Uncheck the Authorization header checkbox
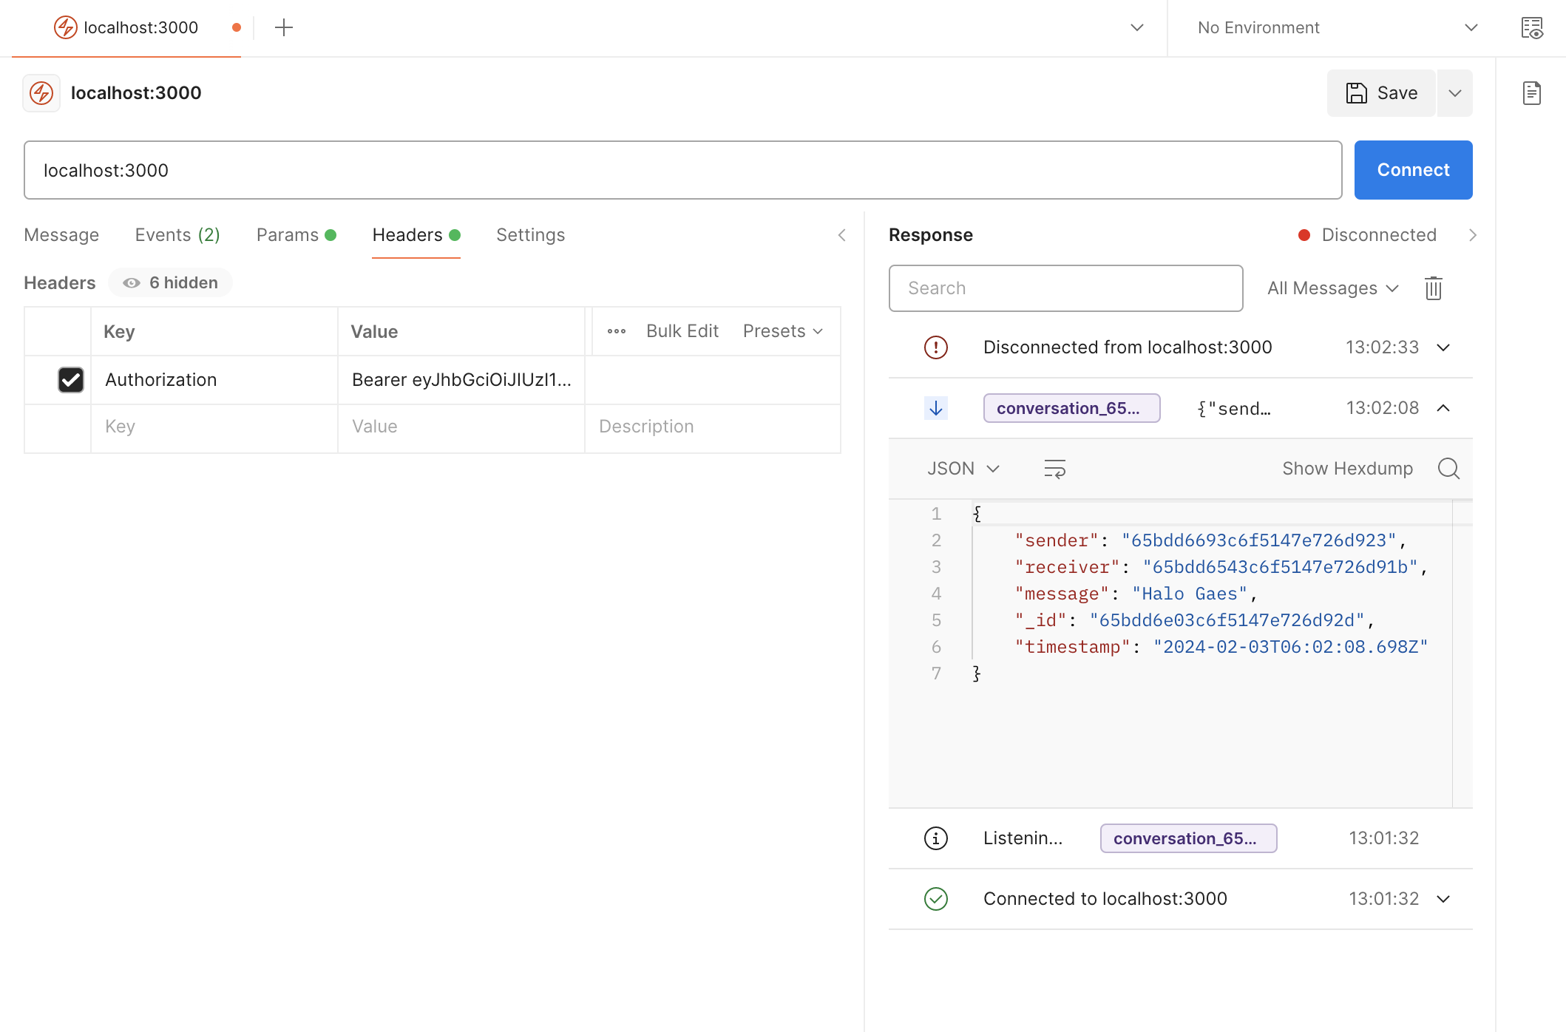This screenshot has width=1566, height=1032. [71, 380]
